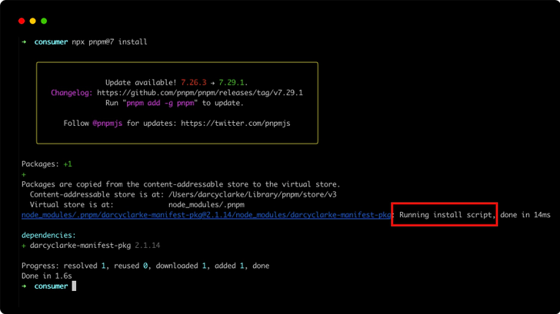The image size is (560, 314).
Task: Click the red 7.26.3 old version number
Action: point(194,83)
